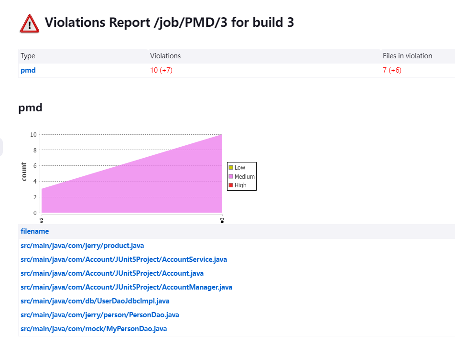Click the 10 (+7) violations count
This screenshot has height=345, width=455.
[162, 70]
